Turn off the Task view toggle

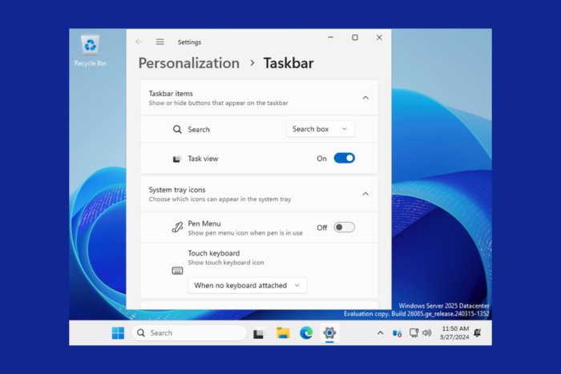[x=344, y=158]
